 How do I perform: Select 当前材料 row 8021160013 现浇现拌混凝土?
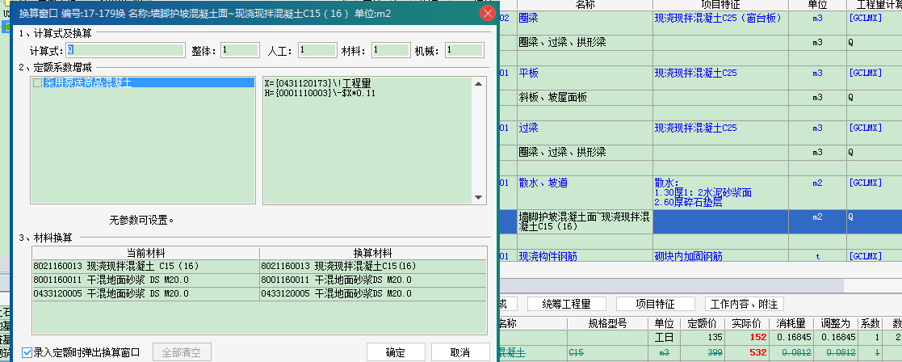pos(146,266)
